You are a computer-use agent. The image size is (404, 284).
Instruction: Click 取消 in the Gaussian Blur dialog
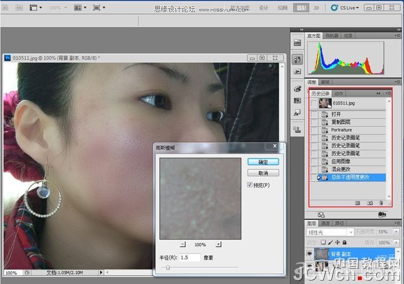263,173
